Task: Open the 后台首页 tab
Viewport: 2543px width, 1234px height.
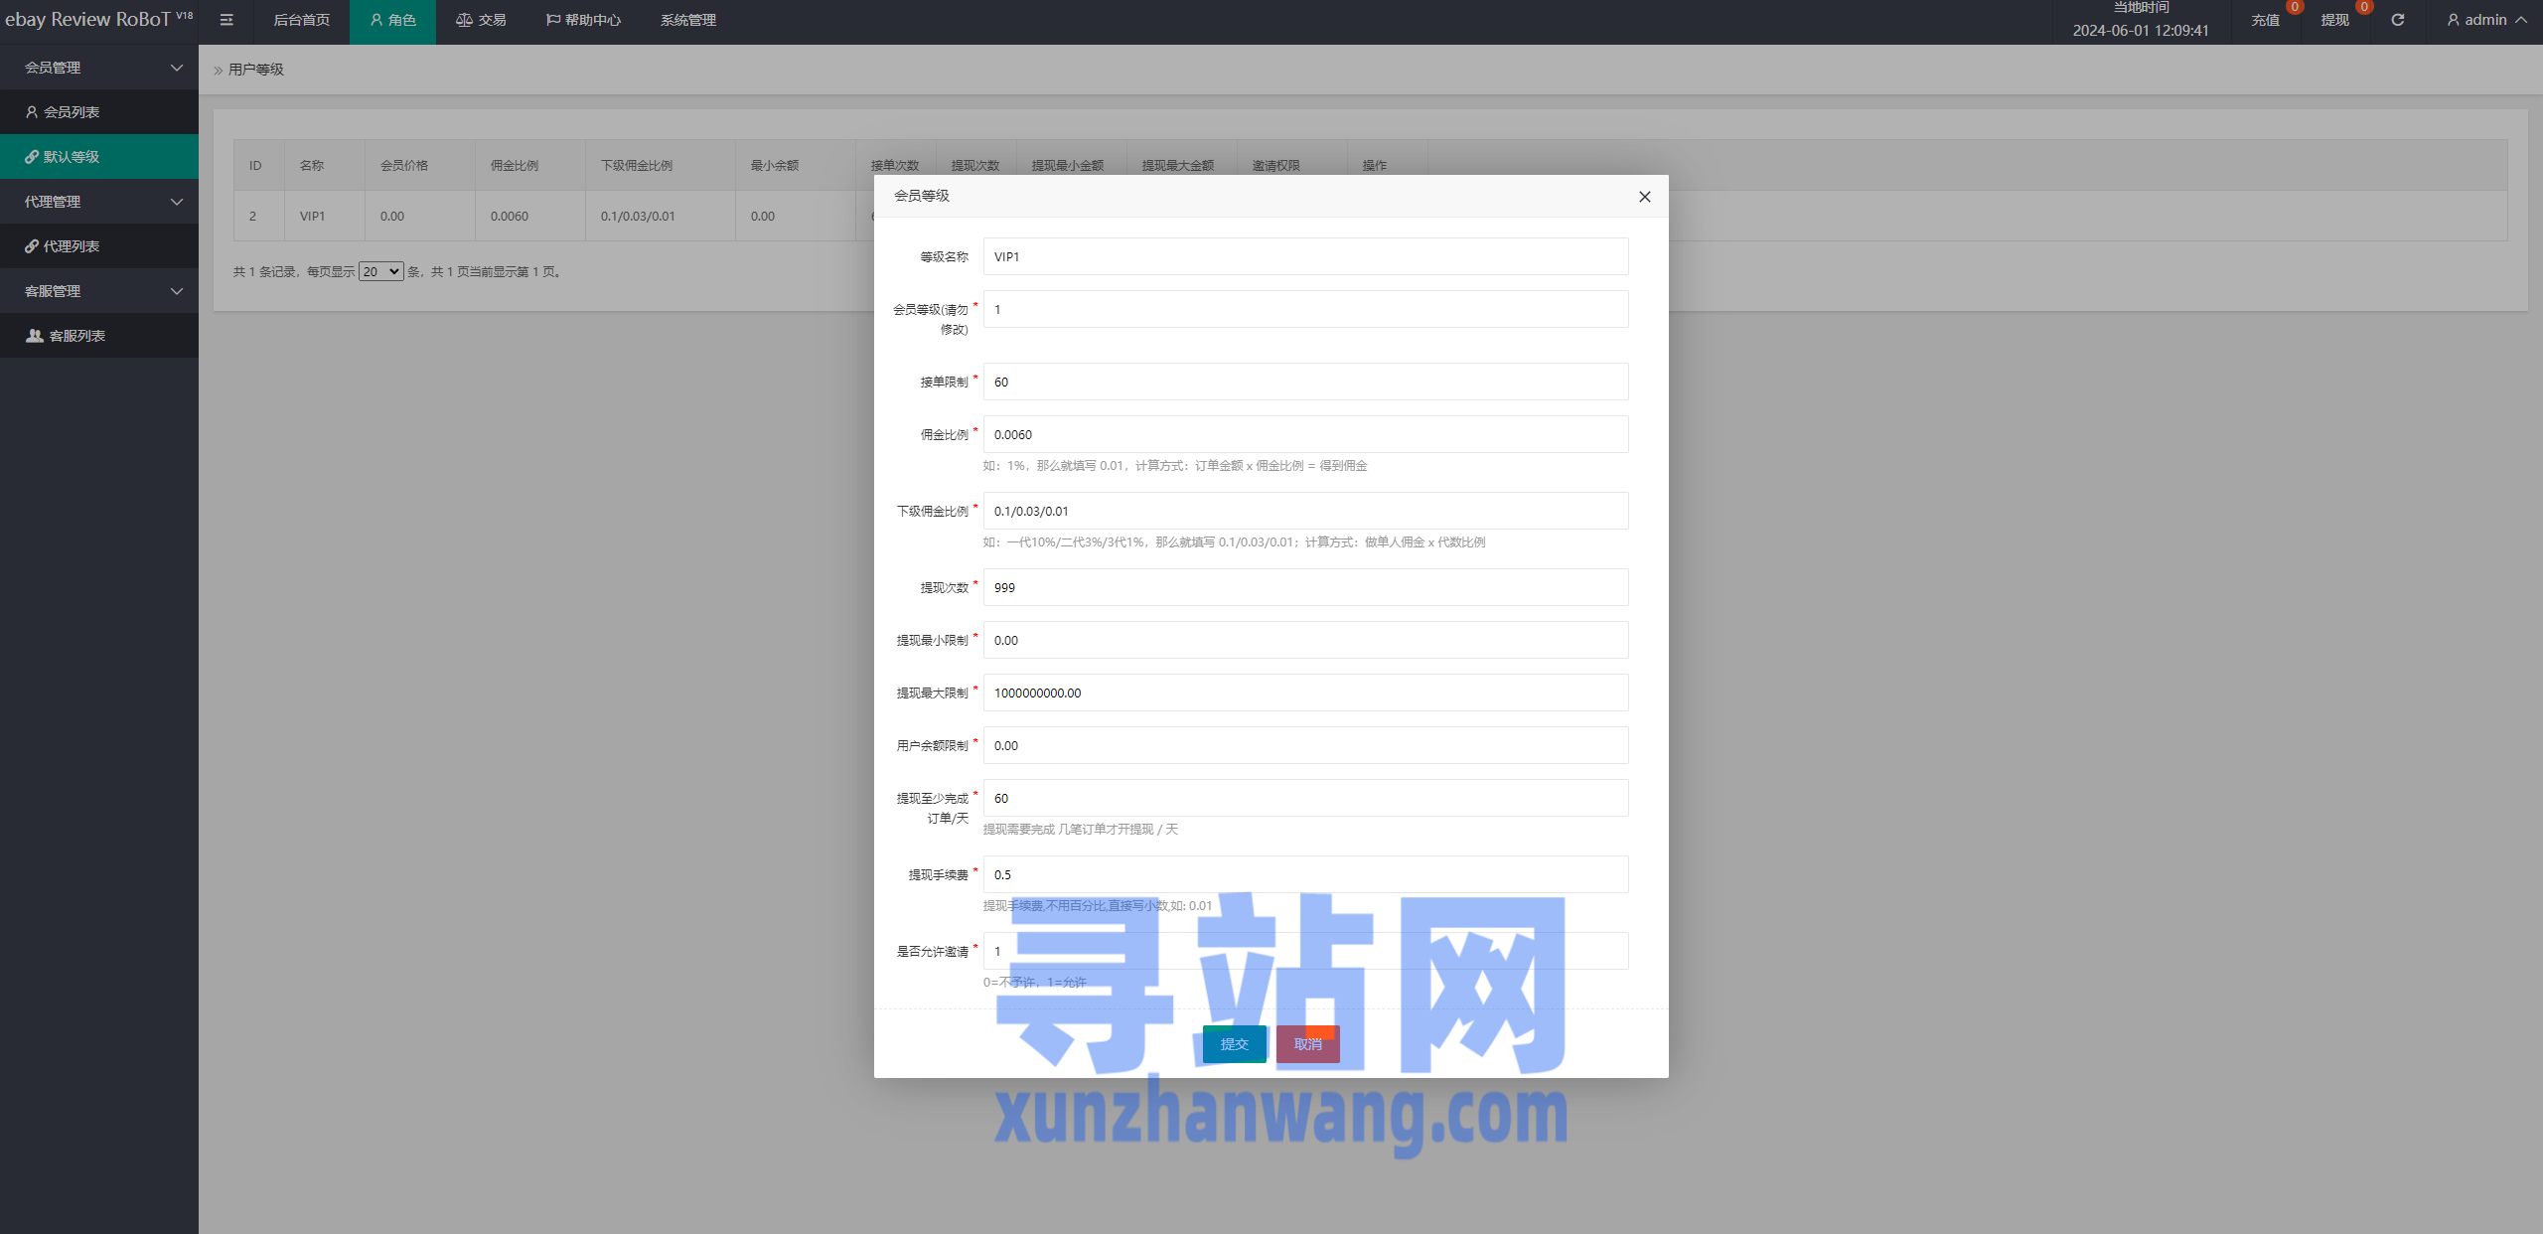Action: click(x=302, y=20)
